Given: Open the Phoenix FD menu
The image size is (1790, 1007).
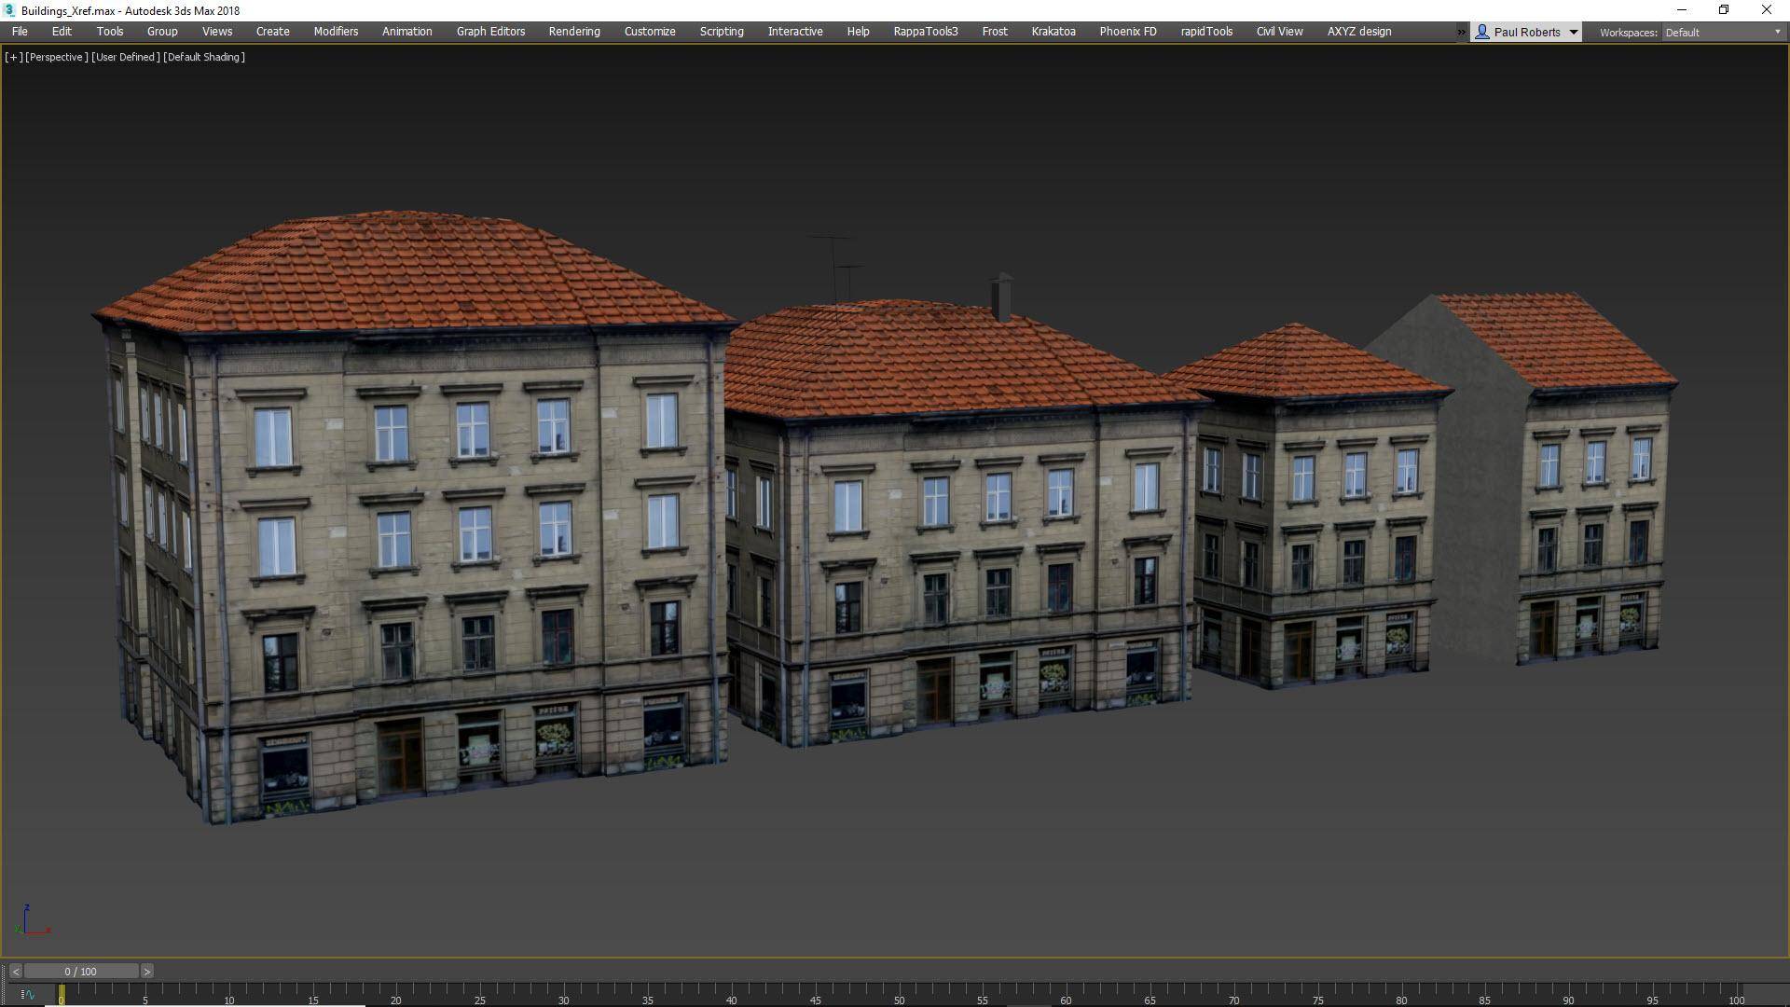Looking at the screenshot, I should pyautogui.click(x=1127, y=31).
